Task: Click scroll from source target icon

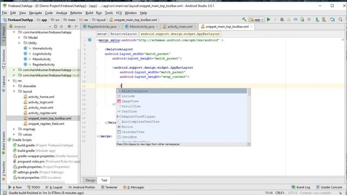Action: (x=55, y=27)
